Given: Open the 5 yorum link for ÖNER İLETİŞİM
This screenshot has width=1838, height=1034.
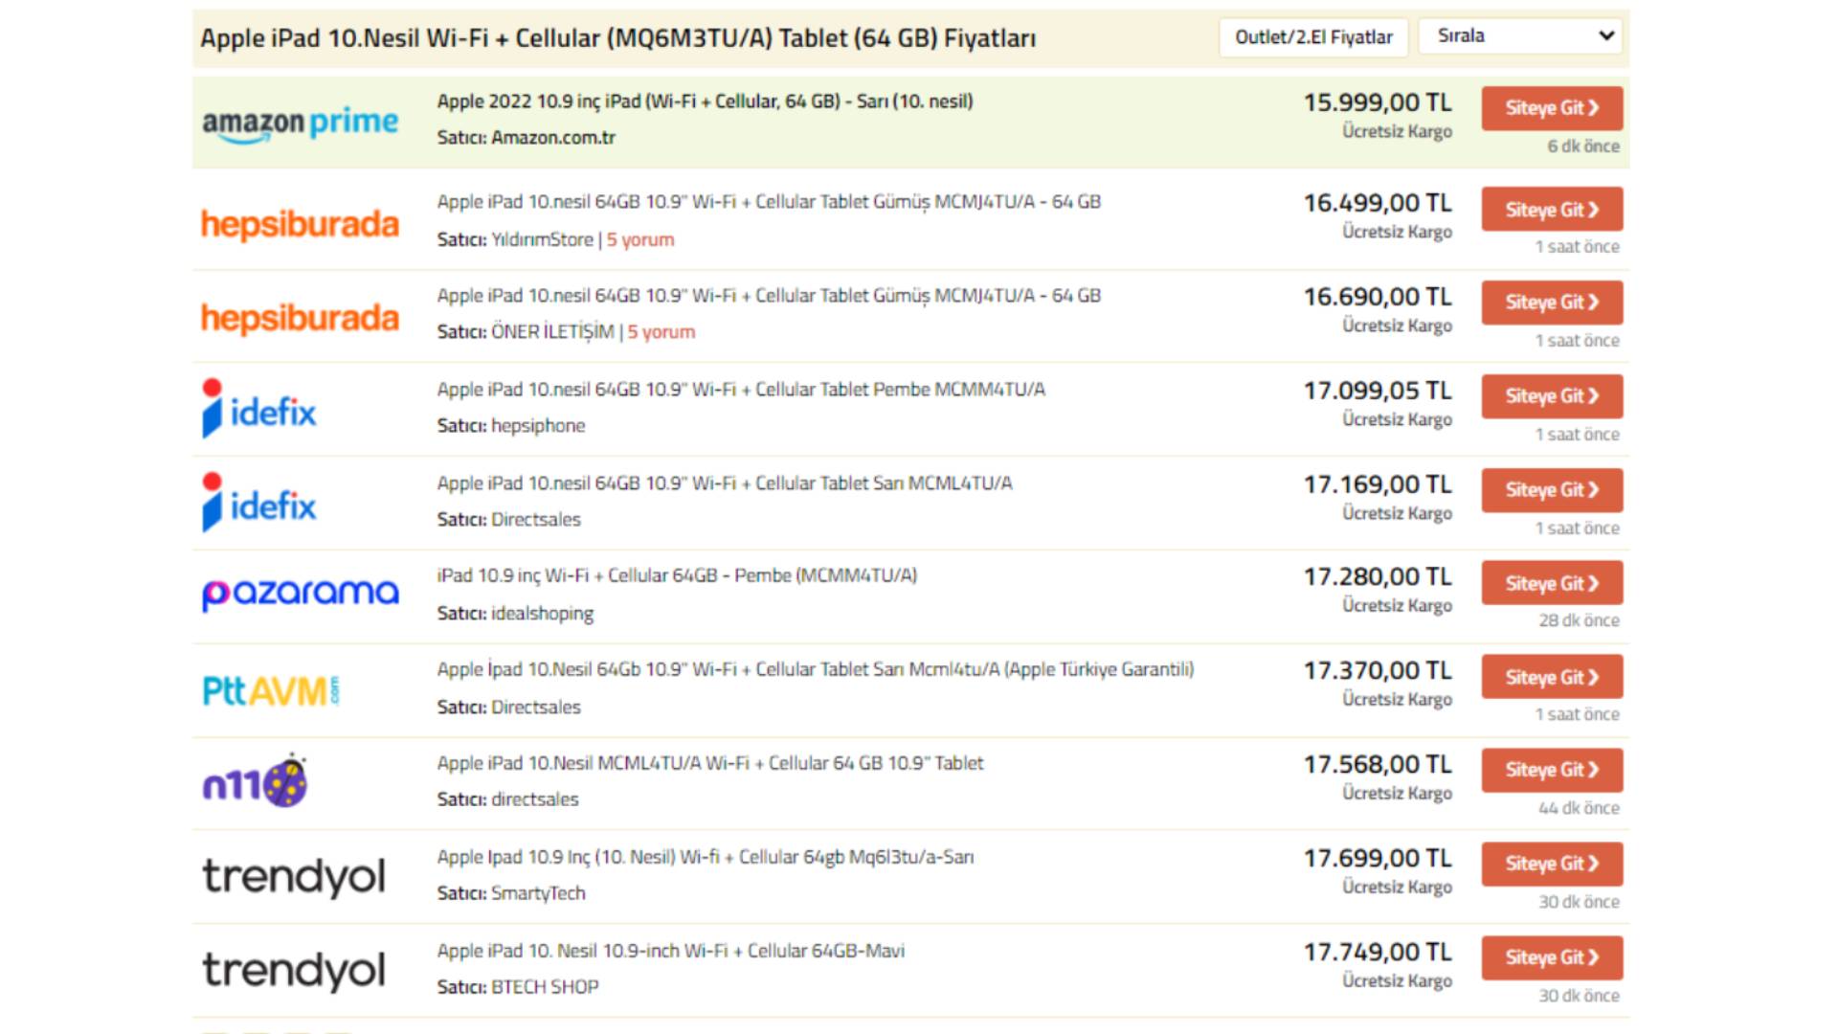Looking at the screenshot, I should click(x=661, y=332).
